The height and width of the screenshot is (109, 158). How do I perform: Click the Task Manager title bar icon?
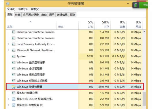click(8, 4)
